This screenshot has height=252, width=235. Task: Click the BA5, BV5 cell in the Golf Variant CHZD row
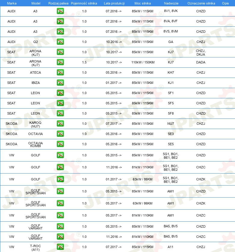(x=171, y=226)
